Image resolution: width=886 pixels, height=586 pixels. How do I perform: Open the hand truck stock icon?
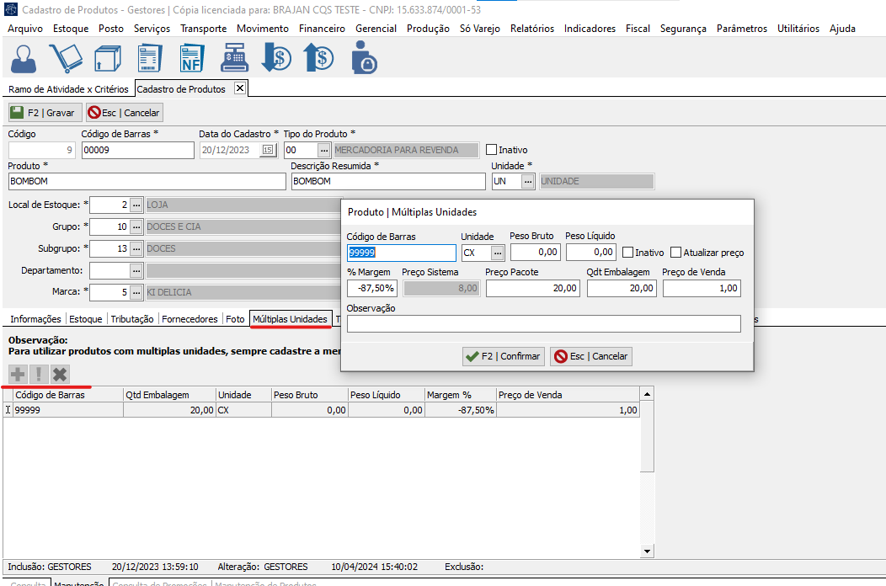(67, 58)
